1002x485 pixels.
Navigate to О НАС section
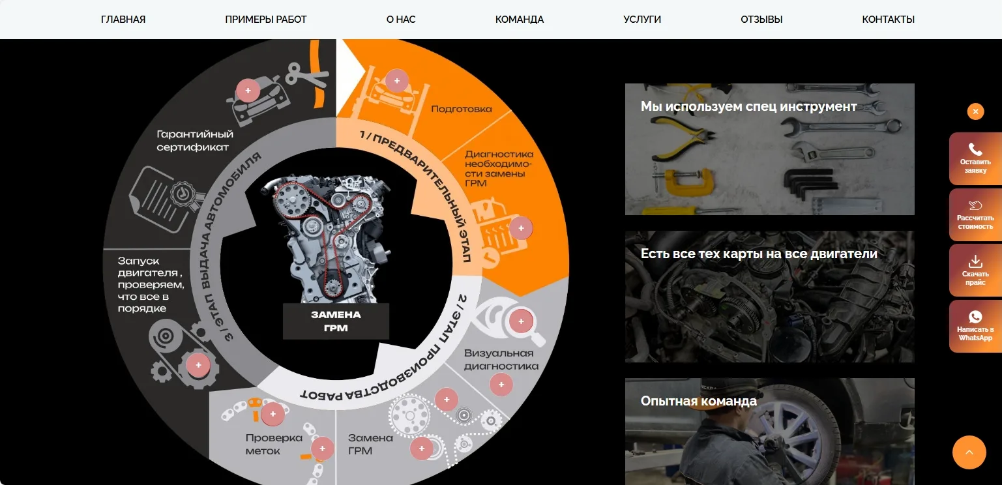[x=401, y=20]
